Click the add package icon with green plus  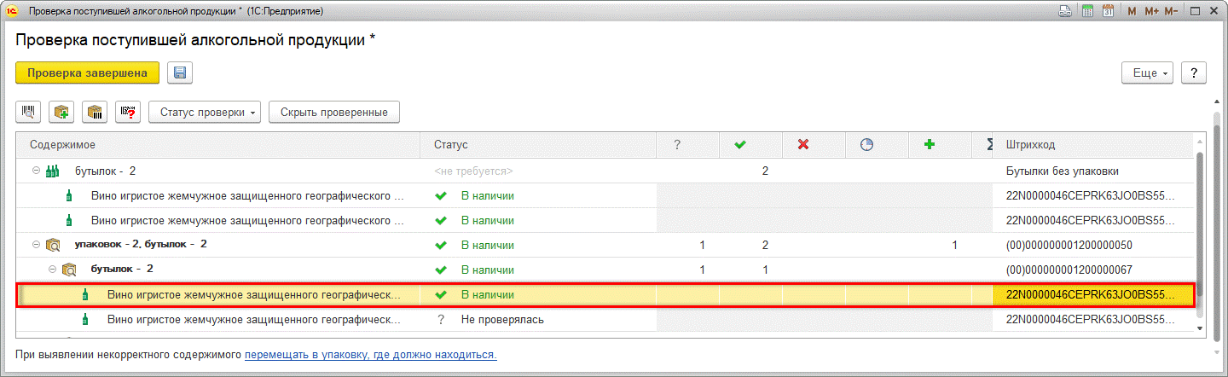(x=61, y=112)
